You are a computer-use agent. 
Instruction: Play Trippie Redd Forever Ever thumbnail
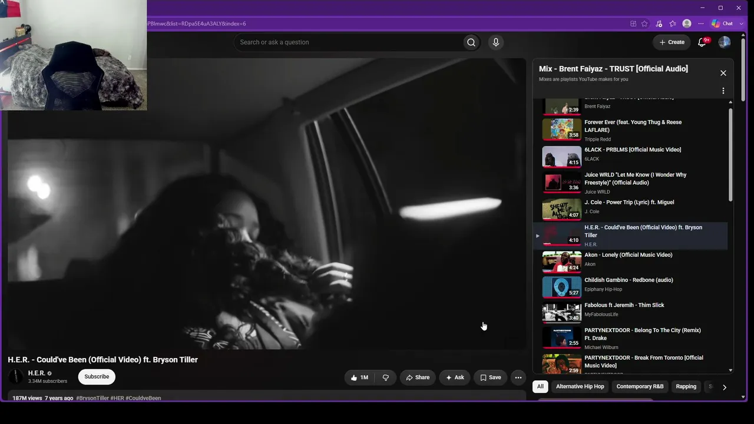pos(561,130)
